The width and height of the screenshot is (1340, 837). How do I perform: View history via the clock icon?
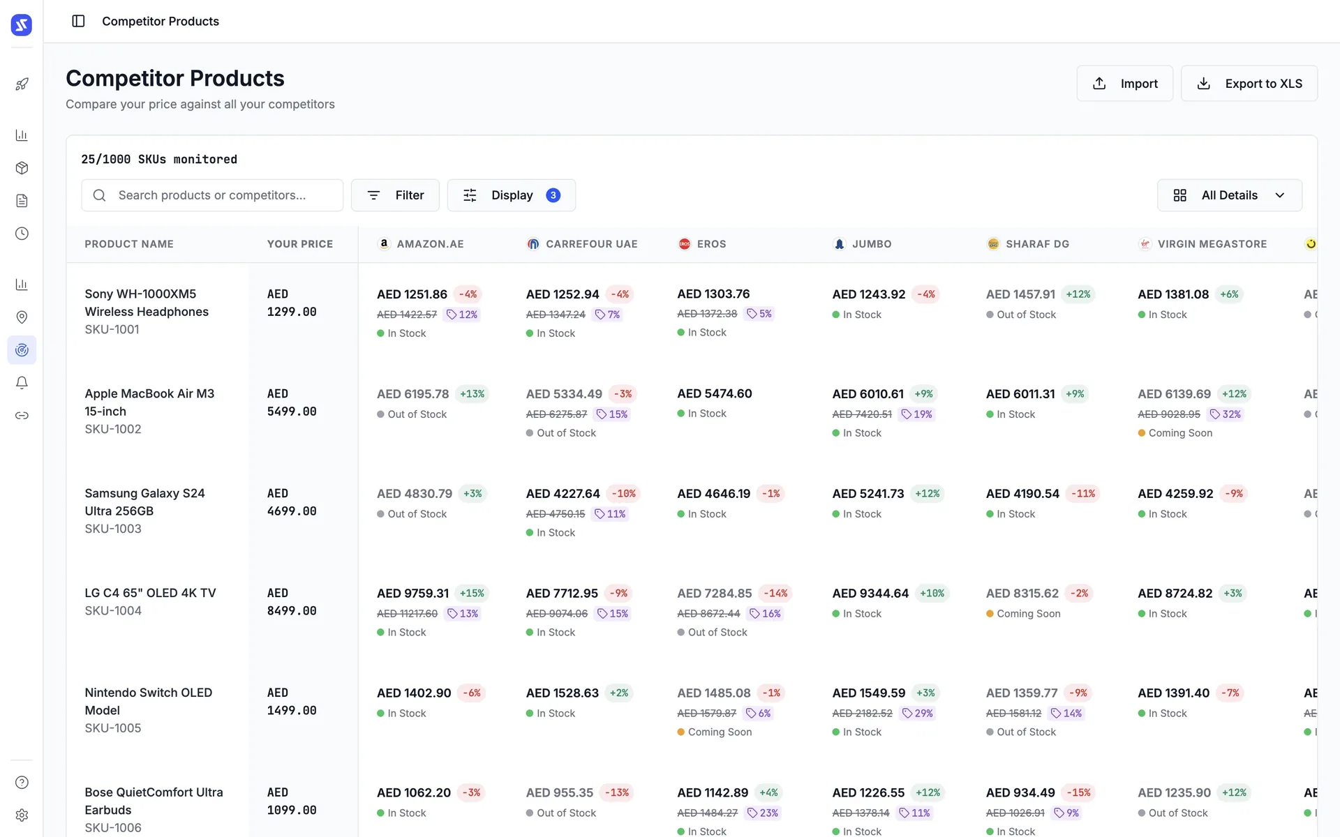click(x=22, y=234)
